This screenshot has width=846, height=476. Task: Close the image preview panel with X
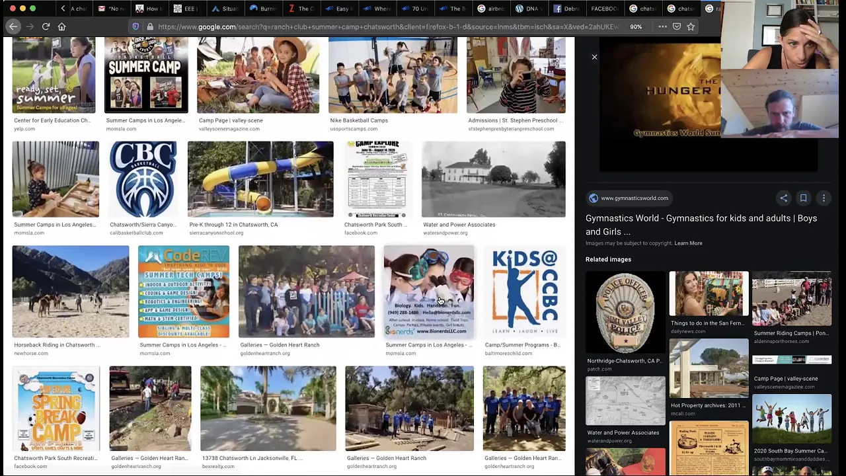click(594, 58)
